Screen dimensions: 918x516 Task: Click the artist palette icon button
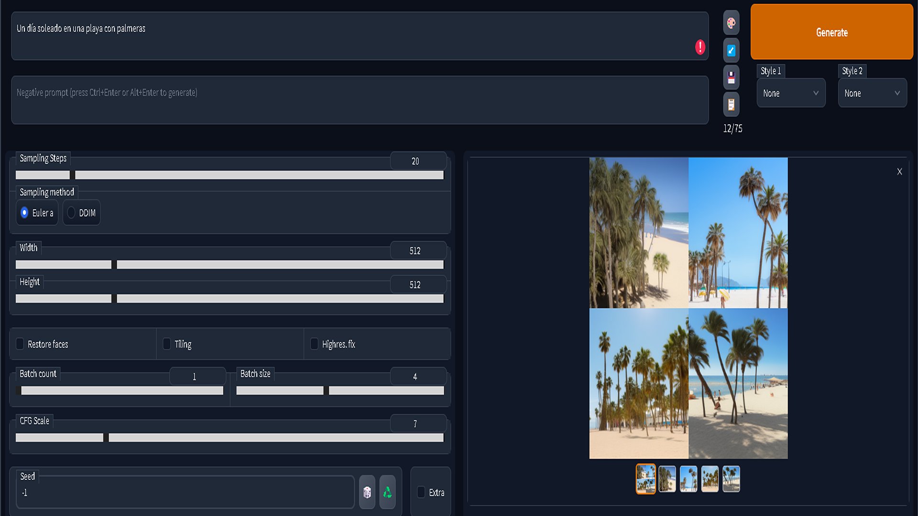731,23
